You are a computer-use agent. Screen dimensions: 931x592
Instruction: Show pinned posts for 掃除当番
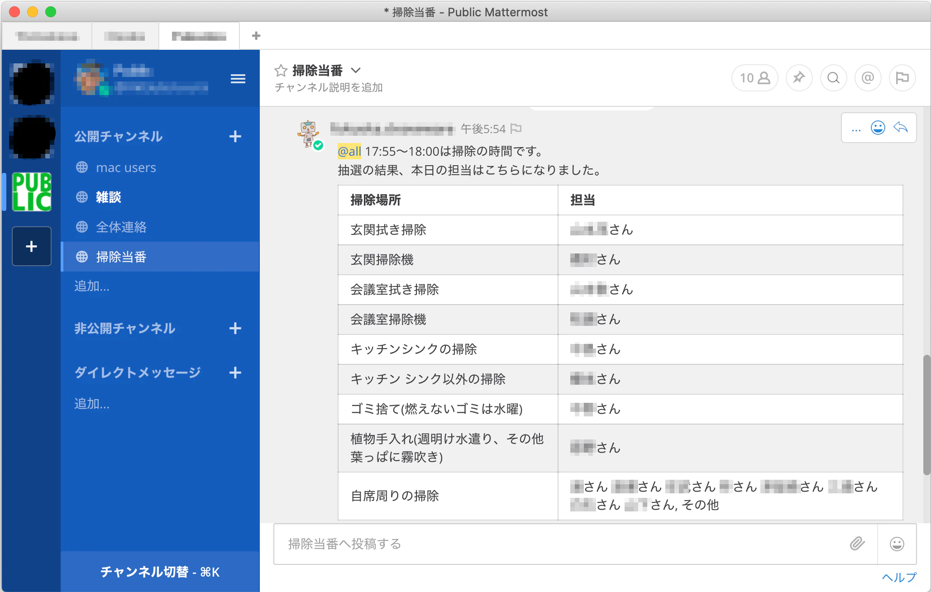tap(799, 78)
